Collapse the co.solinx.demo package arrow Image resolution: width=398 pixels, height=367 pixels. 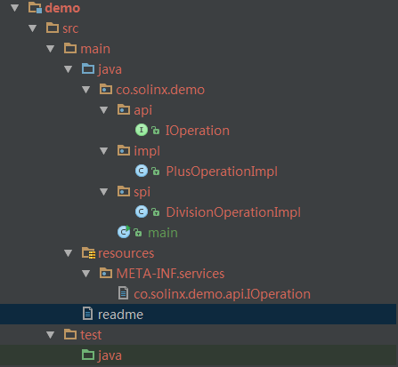coord(85,90)
